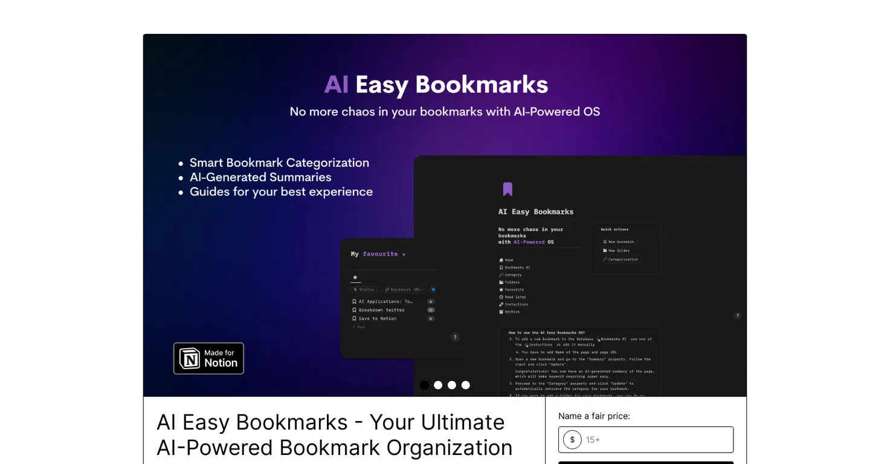Click the help question mark in favourites card
Viewport: 890px width, 464px height.
pyautogui.click(x=456, y=337)
